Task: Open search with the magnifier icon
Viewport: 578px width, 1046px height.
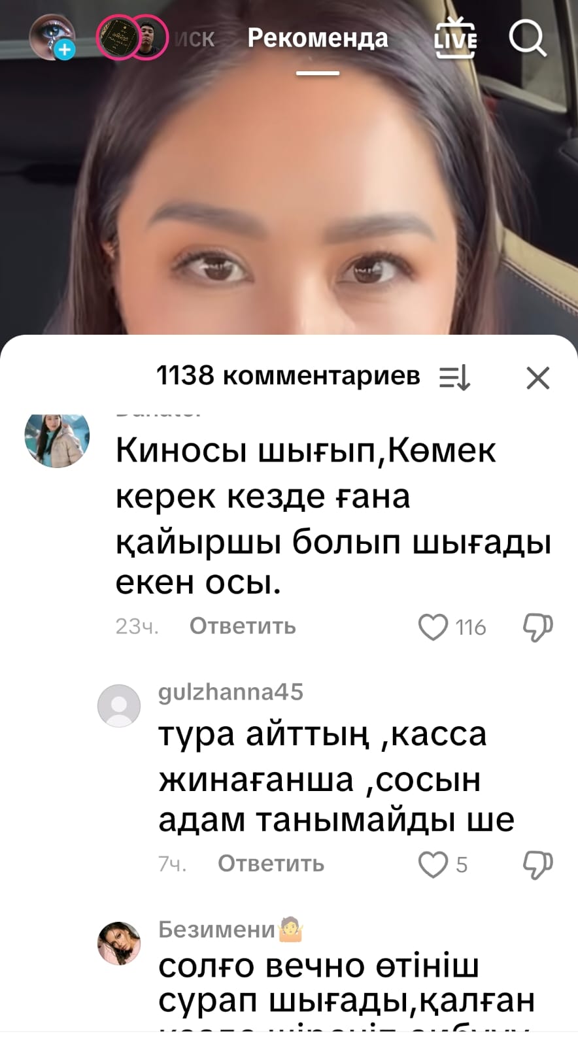Action: 527,38
